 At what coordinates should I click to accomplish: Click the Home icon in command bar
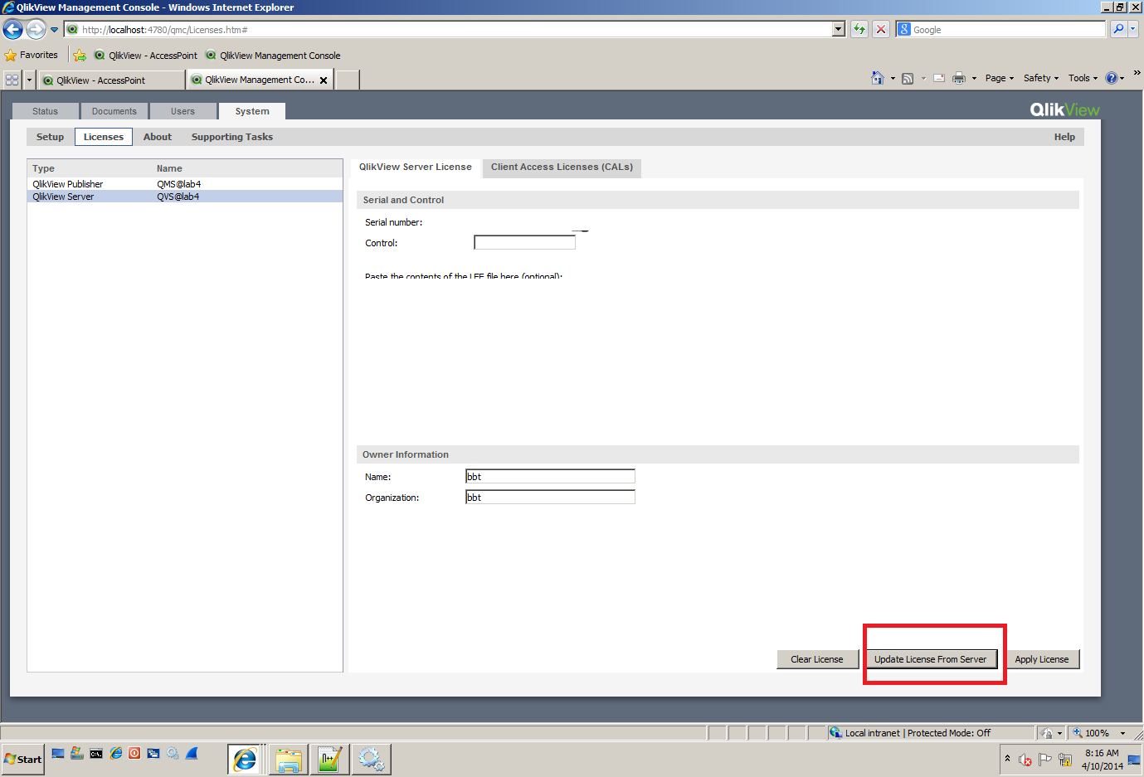coord(878,78)
